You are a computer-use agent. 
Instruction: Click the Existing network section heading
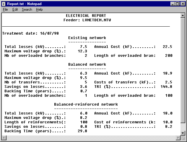[x=87, y=38]
